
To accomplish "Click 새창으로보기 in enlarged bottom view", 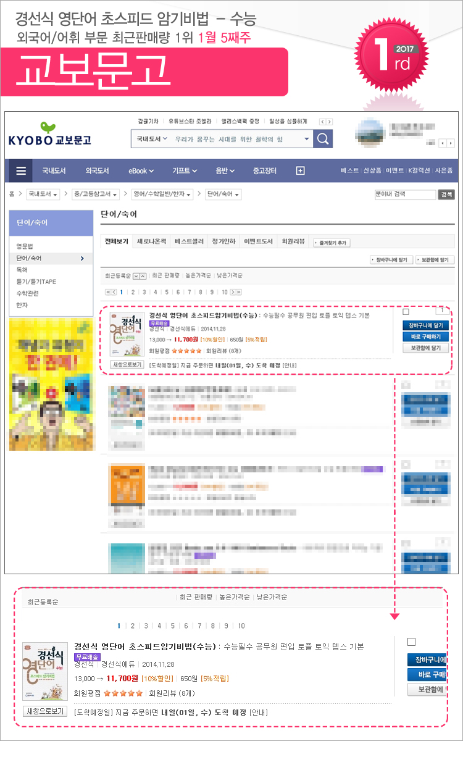I will point(44,711).
